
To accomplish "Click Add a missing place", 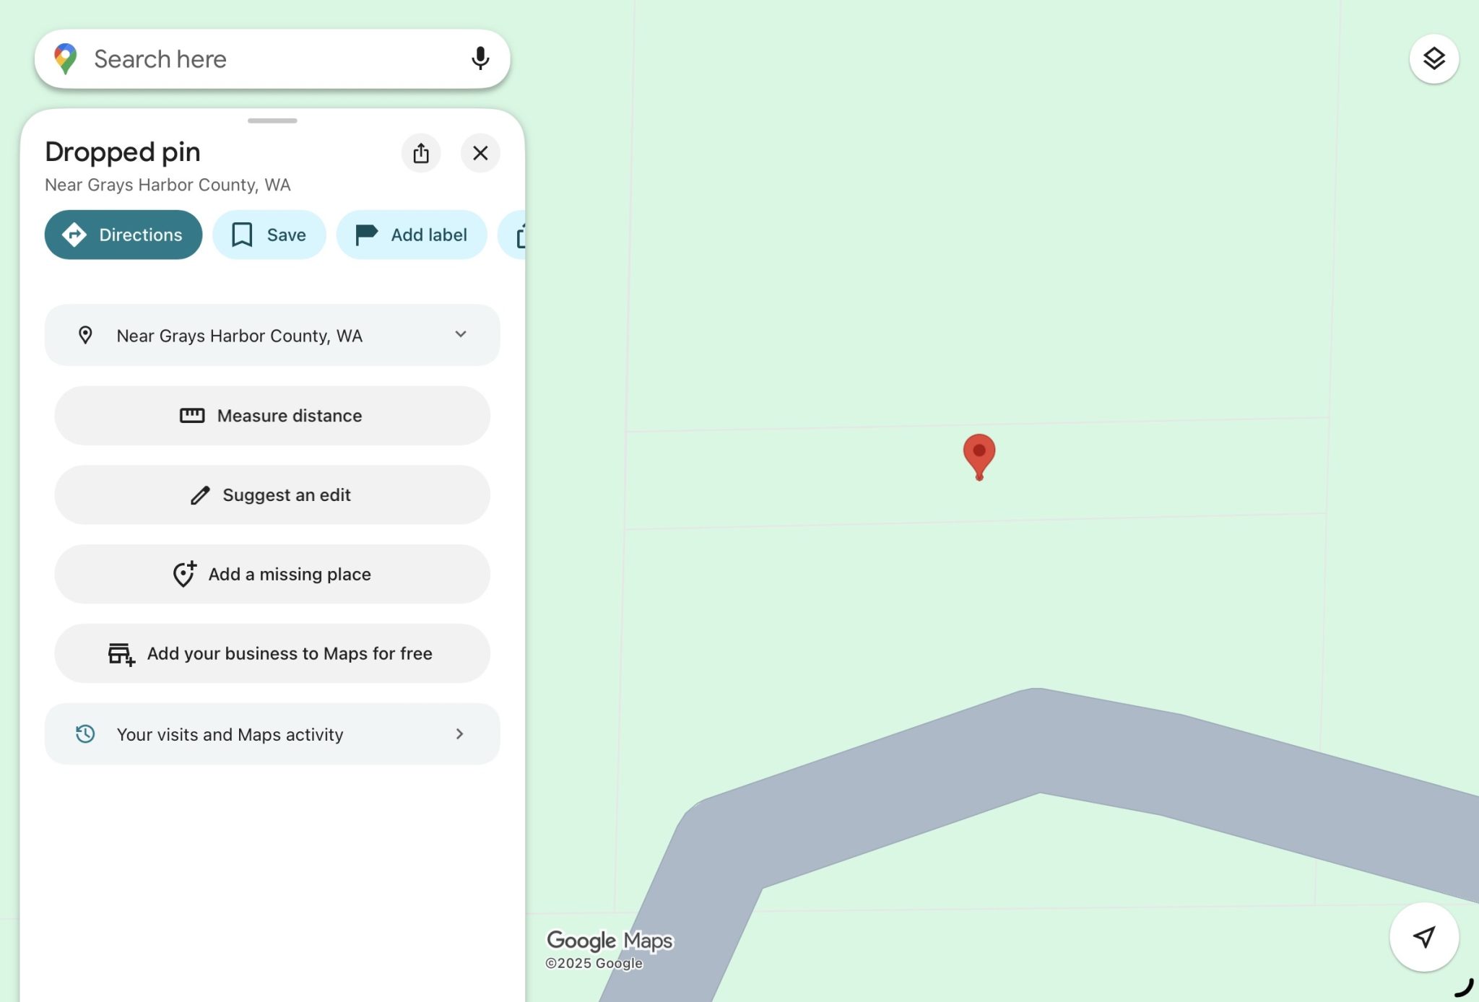I will (x=272, y=575).
